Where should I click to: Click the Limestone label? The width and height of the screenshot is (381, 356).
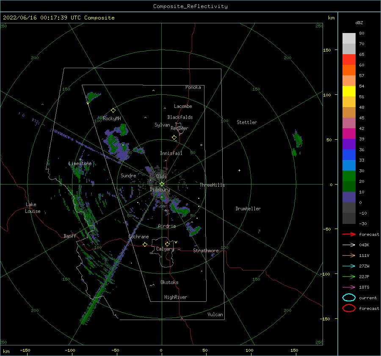pos(80,163)
